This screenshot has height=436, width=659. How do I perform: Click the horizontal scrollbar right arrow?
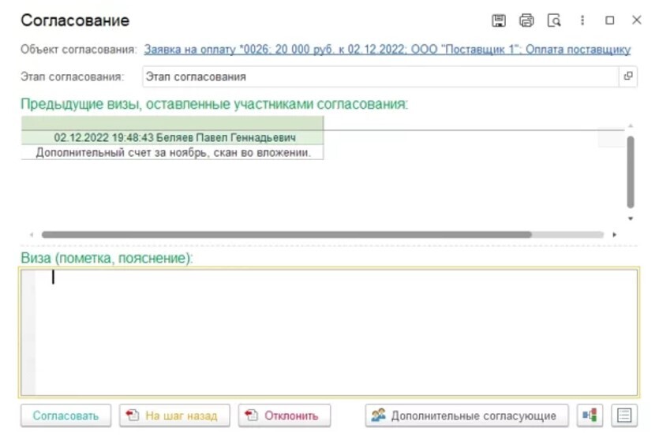click(614, 235)
